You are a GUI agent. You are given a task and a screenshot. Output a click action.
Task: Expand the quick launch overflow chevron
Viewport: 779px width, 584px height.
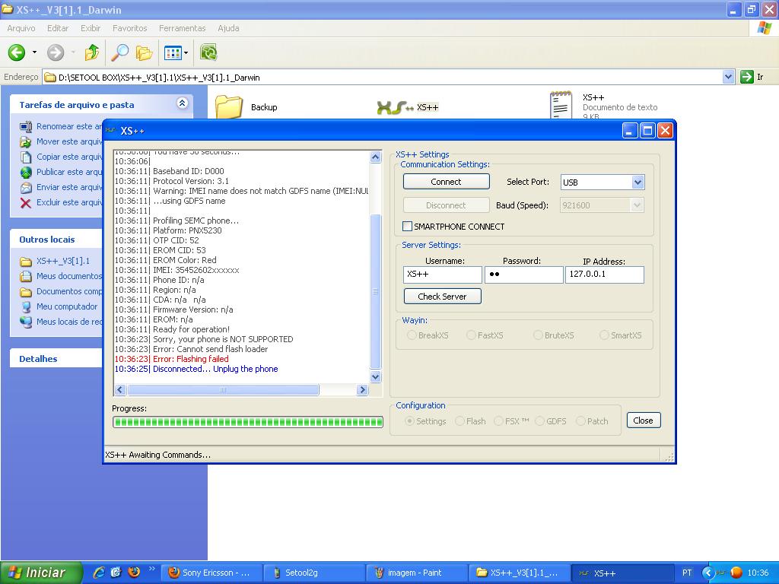tap(151, 568)
